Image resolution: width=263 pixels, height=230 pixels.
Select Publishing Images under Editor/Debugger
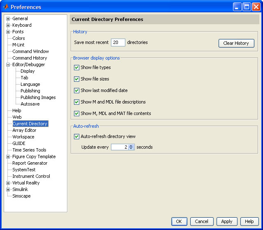point(38,97)
